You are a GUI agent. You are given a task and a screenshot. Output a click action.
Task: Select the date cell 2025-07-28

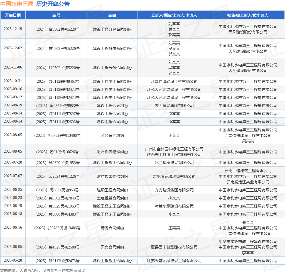[x=13, y=162]
